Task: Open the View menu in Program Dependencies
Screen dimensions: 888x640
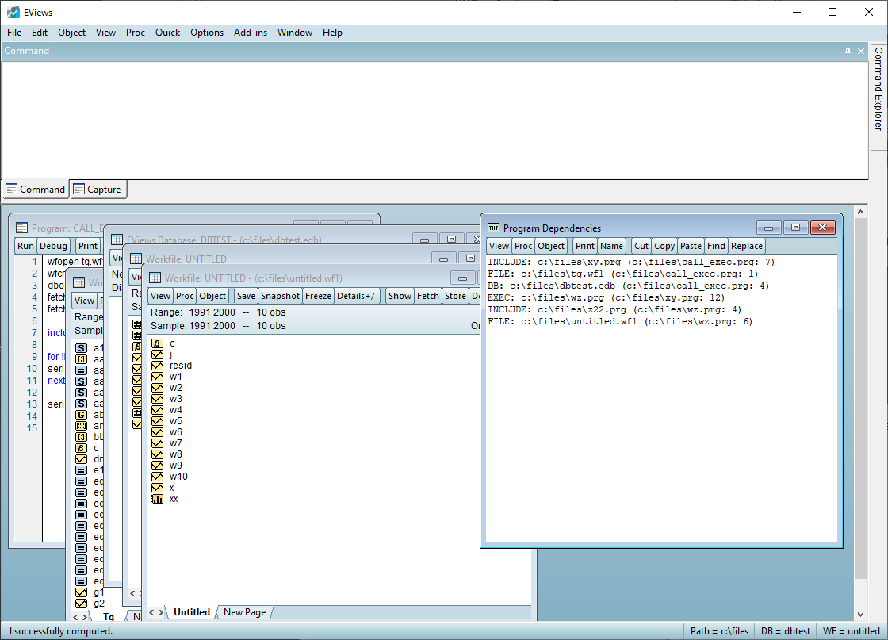Action: pos(498,246)
